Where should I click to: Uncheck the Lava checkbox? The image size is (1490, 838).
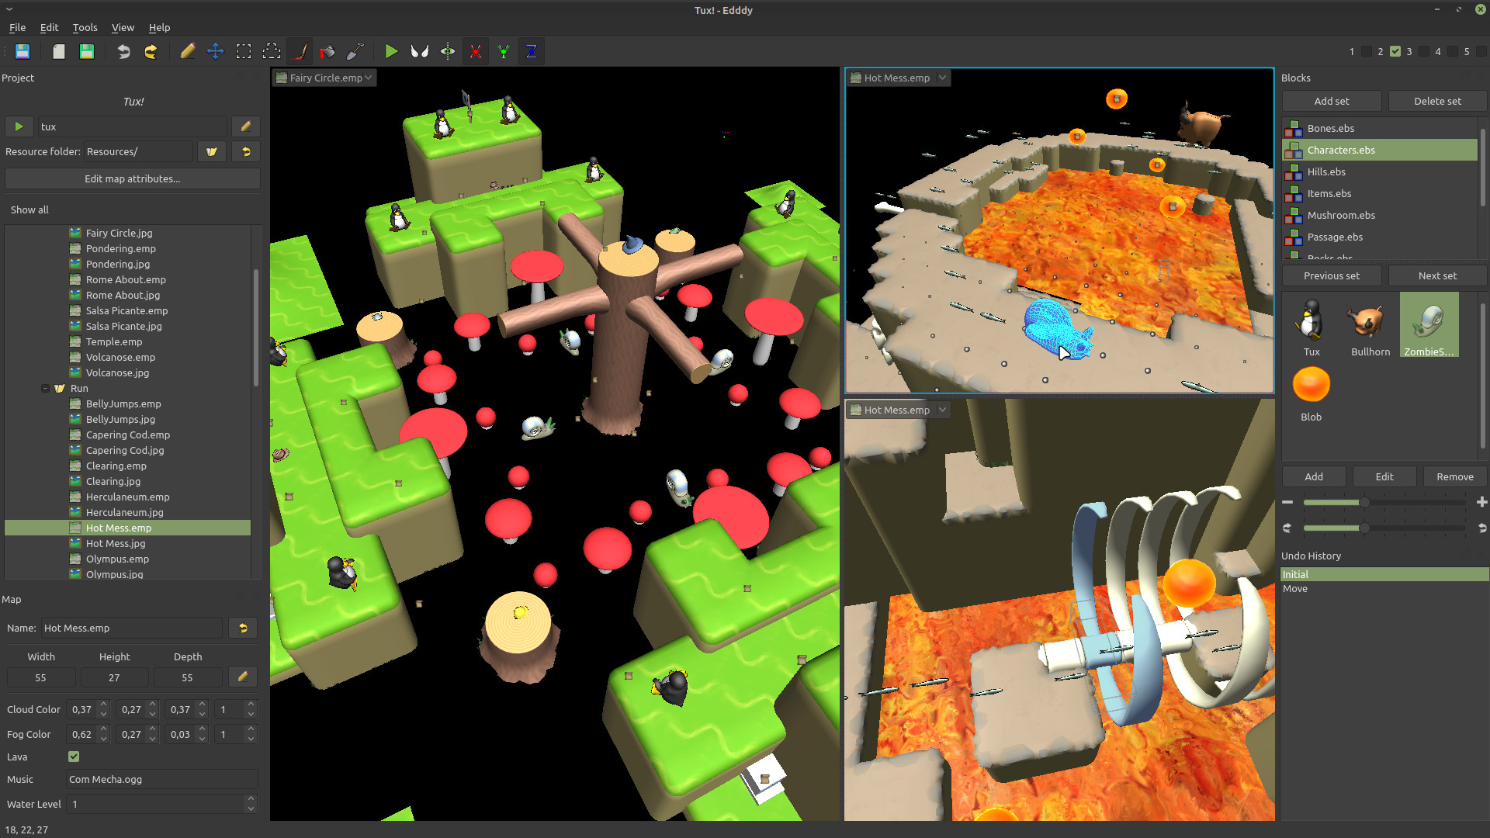[74, 757]
